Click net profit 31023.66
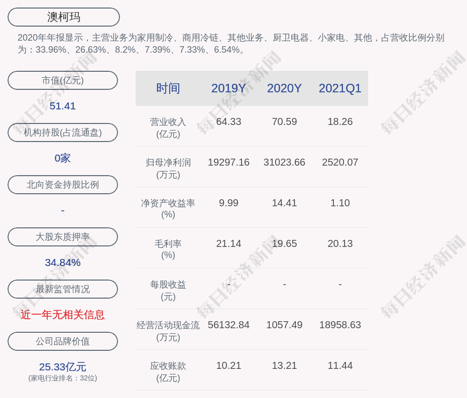Image resolution: width=467 pixels, height=398 pixels. (284, 162)
